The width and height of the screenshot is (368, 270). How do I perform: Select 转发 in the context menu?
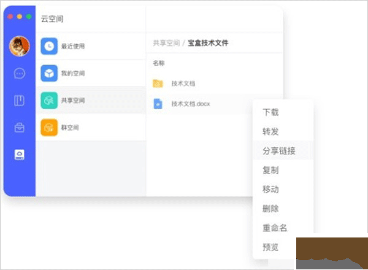270,131
